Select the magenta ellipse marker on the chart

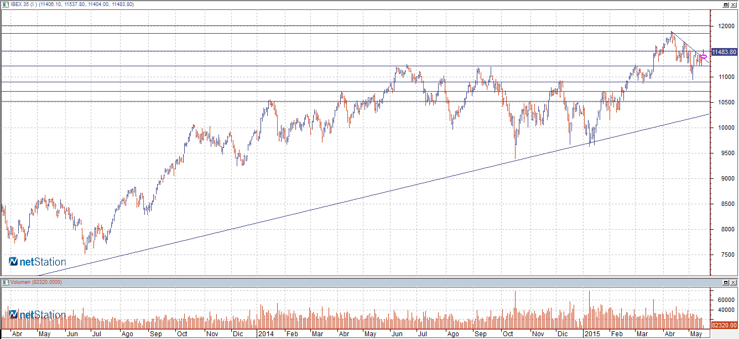coord(704,56)
